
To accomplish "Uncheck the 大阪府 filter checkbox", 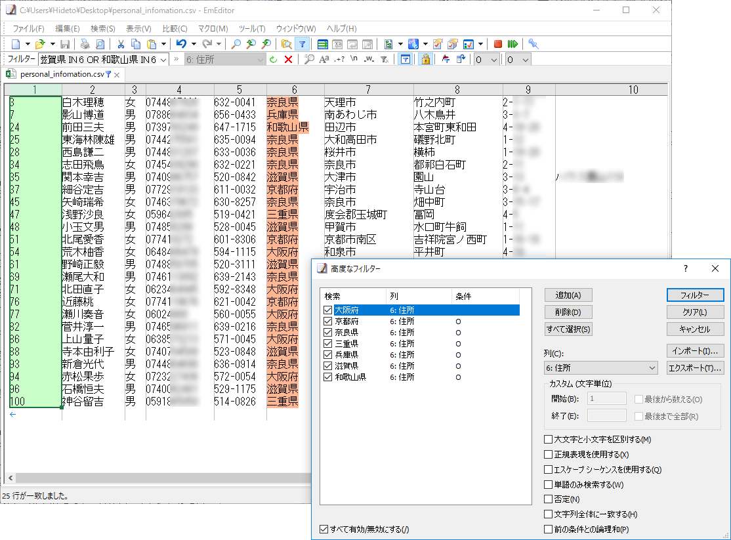I will point(327,310).
